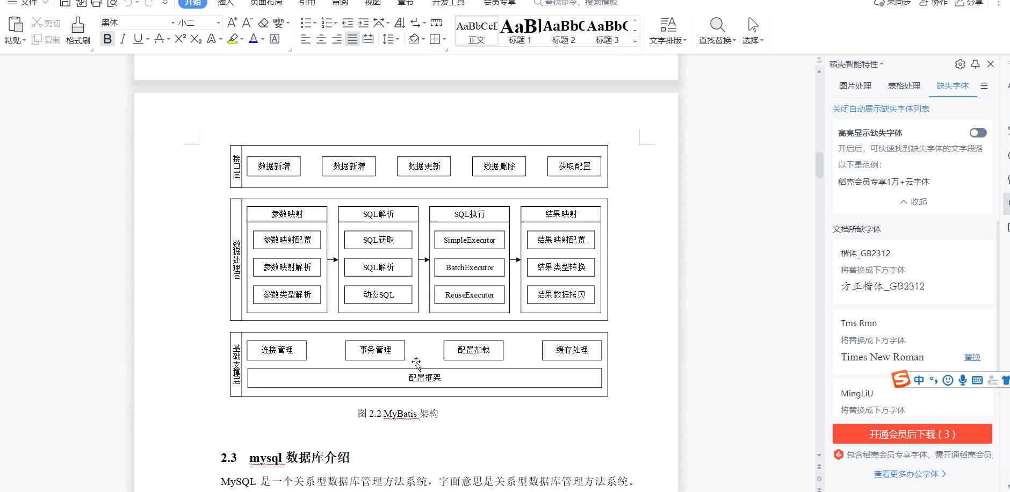The height and width of the screenshot is (492, 1010).
Task: Switch to 表格处理 panel tab
Action: point(904,86)
